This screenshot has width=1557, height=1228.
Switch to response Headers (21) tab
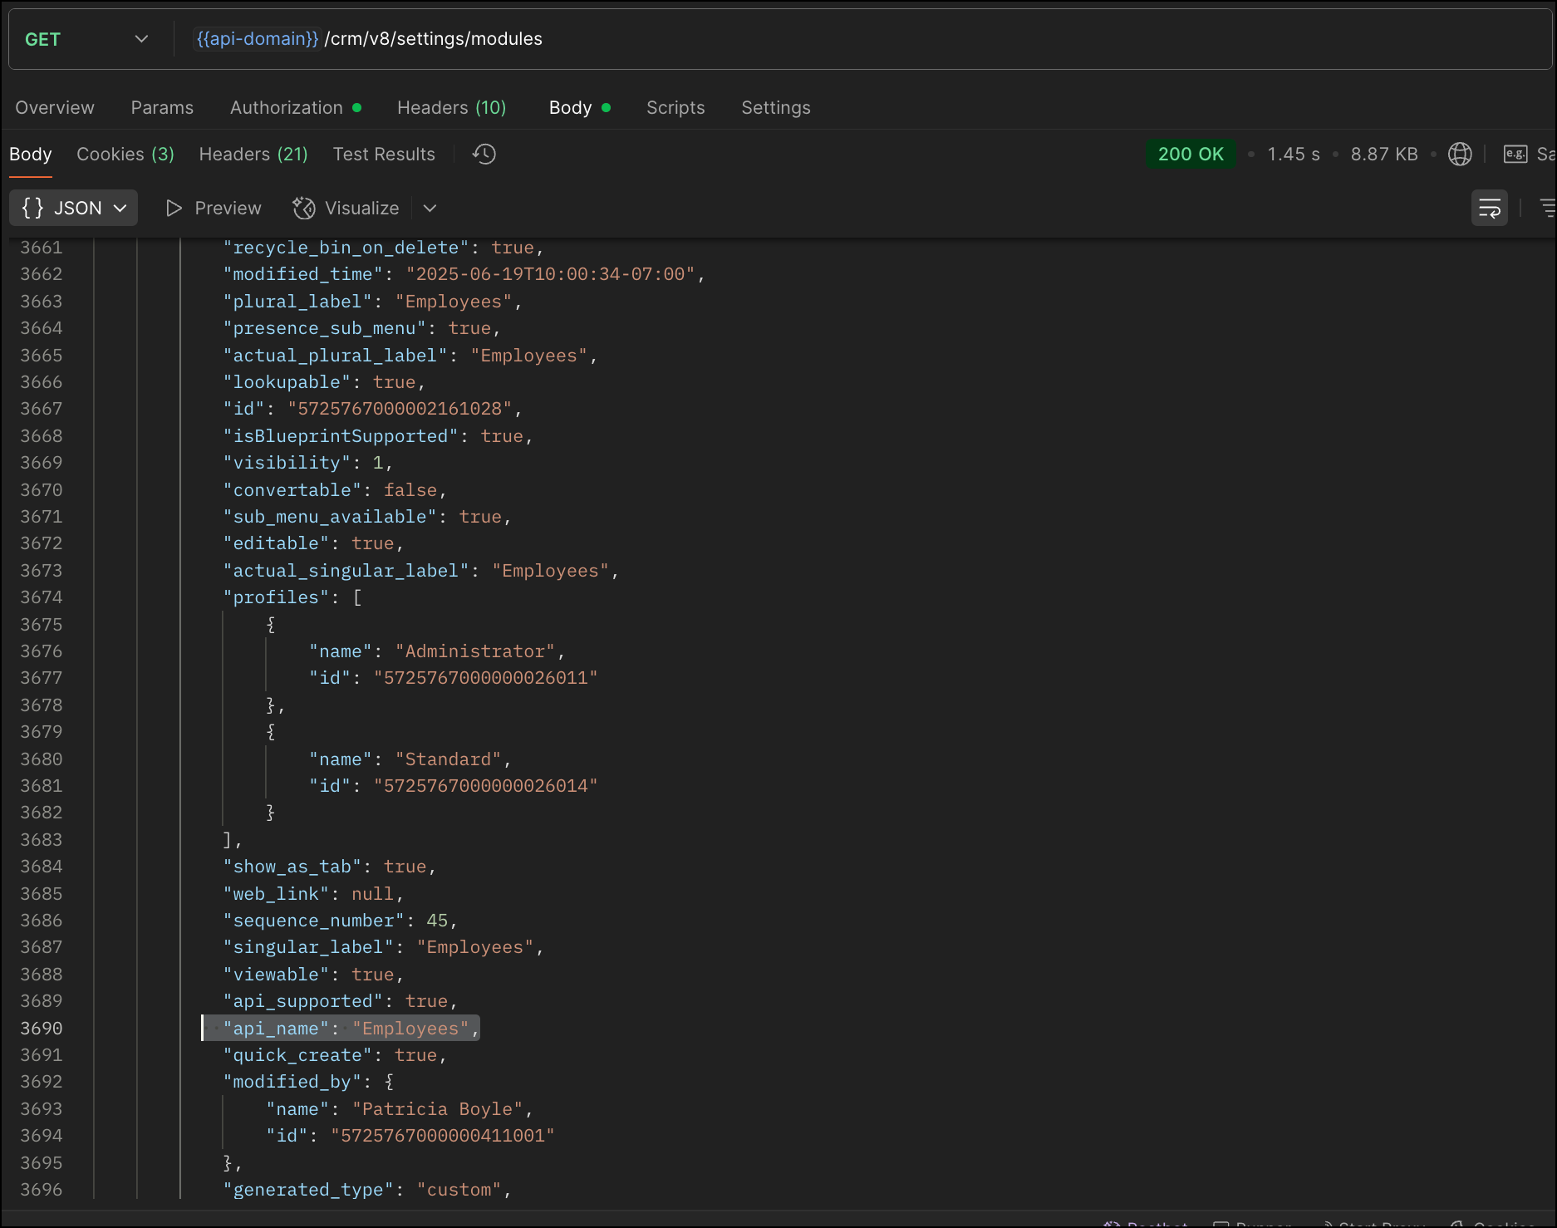click(x=253, y=155)
